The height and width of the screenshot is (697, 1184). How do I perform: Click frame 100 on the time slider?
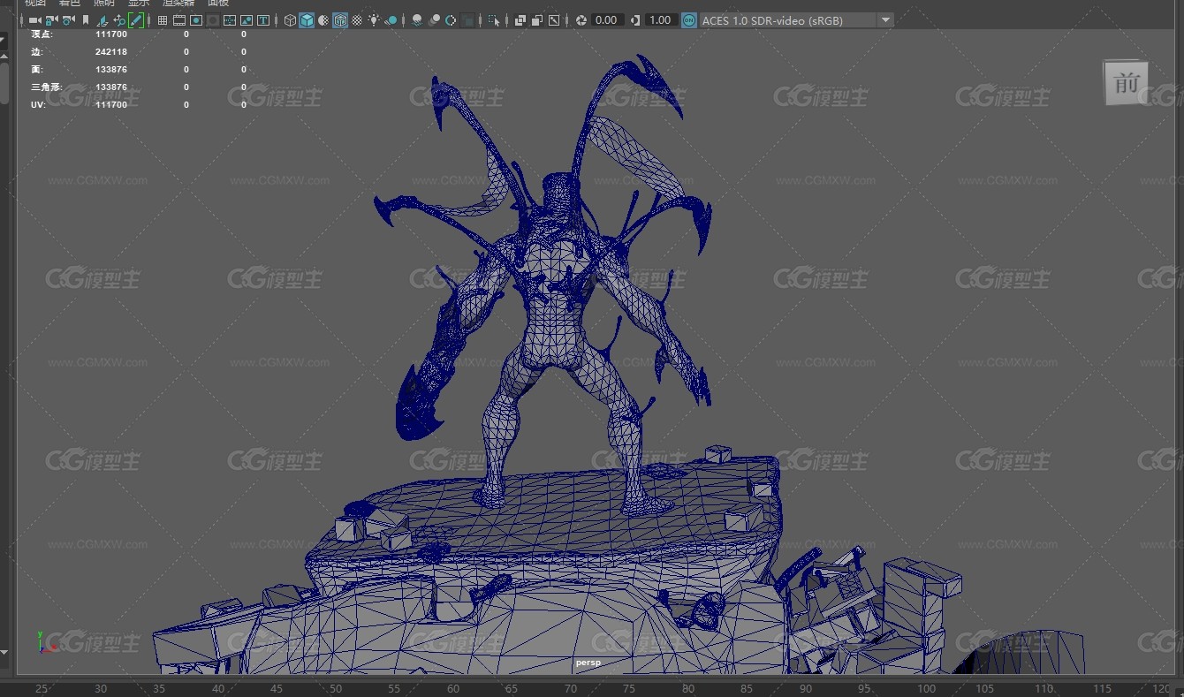[925, 688]
